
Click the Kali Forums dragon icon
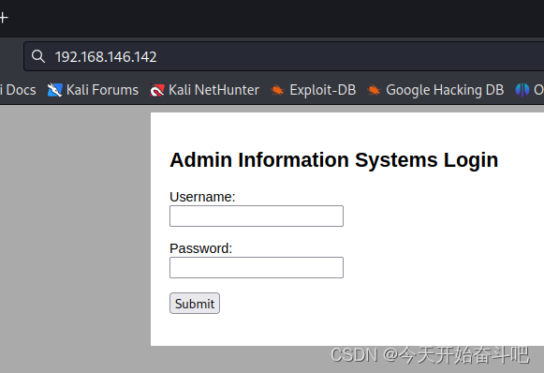(x=55, y=90)
